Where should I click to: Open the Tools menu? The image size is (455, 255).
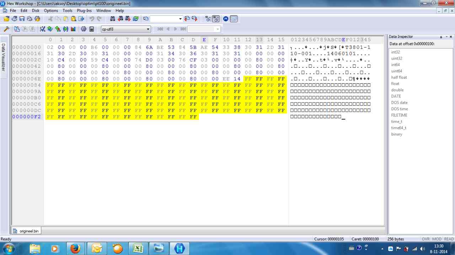click(x=67, y=11)
